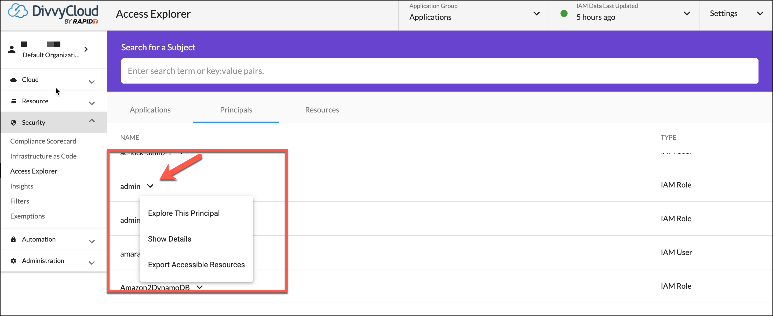Go to Access Explorer page
The height and width of the screenshot is (316, 773).
click(34, 171)
